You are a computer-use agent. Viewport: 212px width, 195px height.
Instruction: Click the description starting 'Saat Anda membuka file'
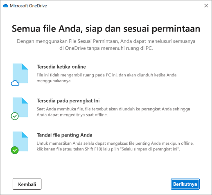pos(113,112)
